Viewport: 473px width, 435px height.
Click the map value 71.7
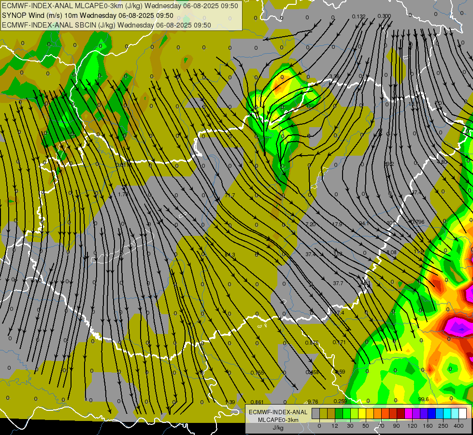(x=230, y=196)
